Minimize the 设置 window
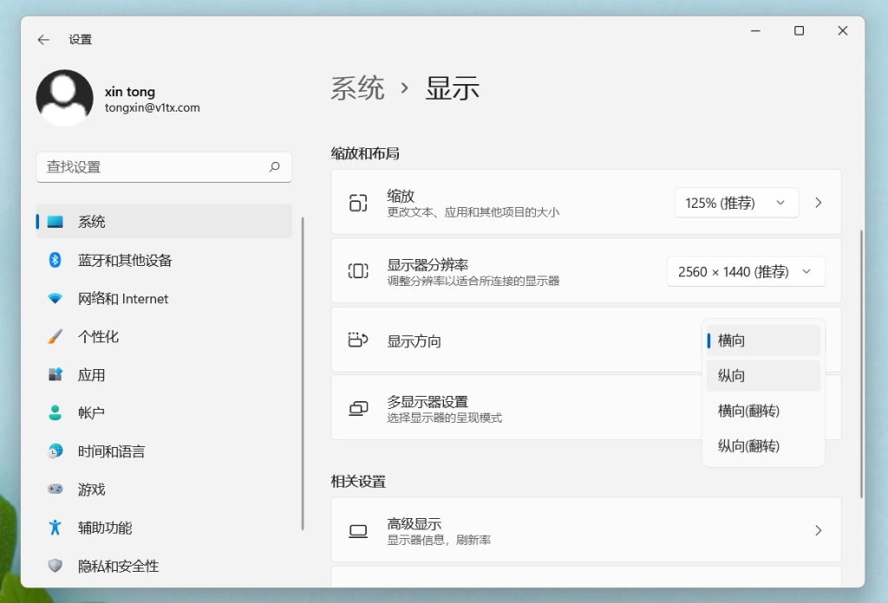Screen dimensions: 888x603 [755, 31]
